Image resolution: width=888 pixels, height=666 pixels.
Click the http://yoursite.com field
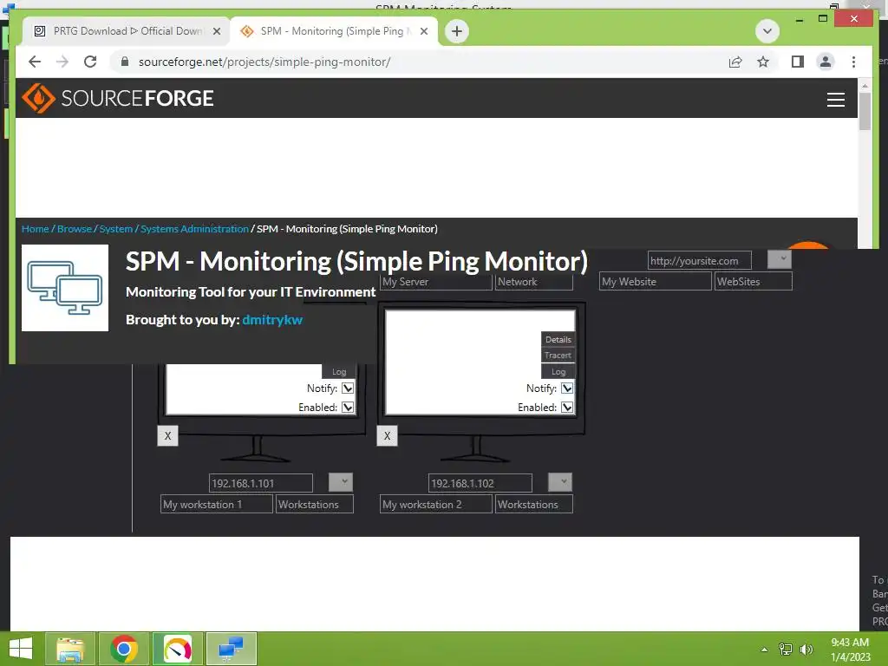point(700,260)
